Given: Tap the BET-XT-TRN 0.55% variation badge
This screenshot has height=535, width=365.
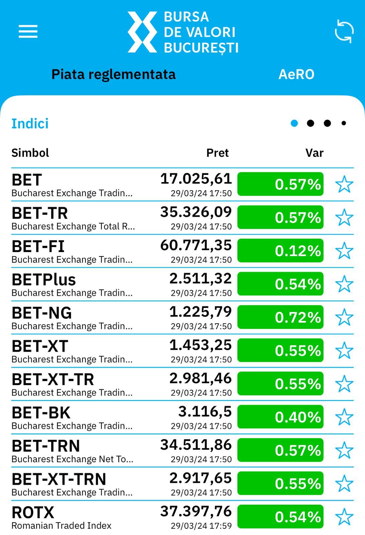Looking at the screenshot, I should [281, 483].
